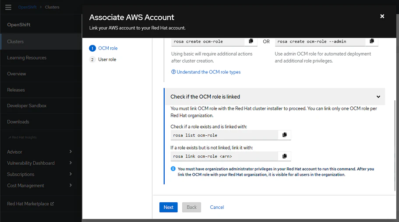This screenshot has width=399, height=222.
Task: Copy the rosa create ocm-role --admin command
Action: pos(372,41)
